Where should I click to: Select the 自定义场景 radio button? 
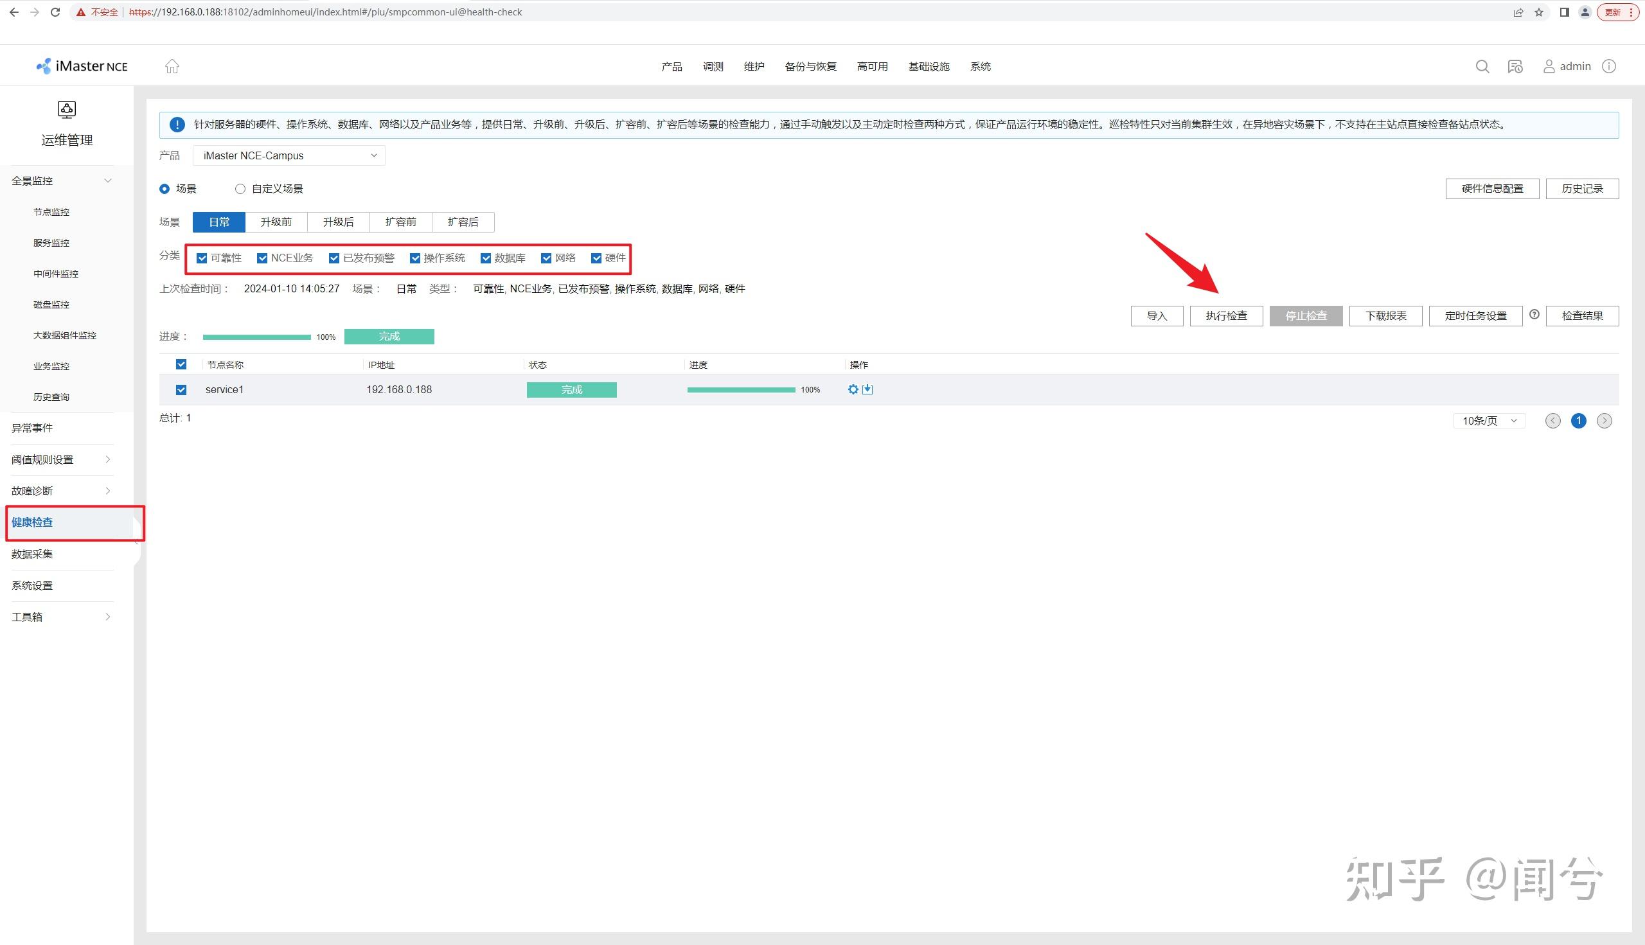pos(240,189)
